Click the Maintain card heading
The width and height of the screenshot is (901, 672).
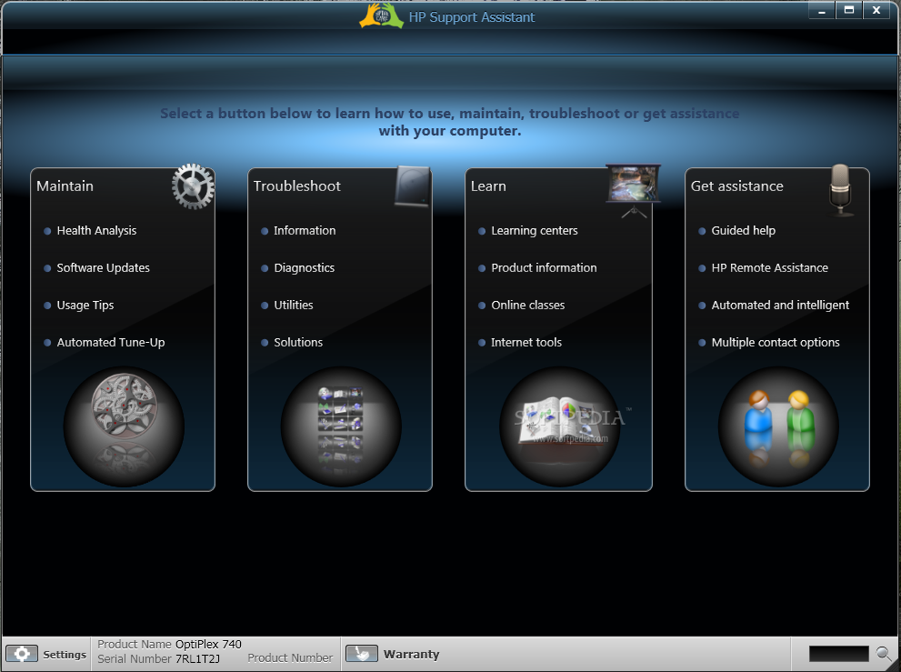click(65, 186)
